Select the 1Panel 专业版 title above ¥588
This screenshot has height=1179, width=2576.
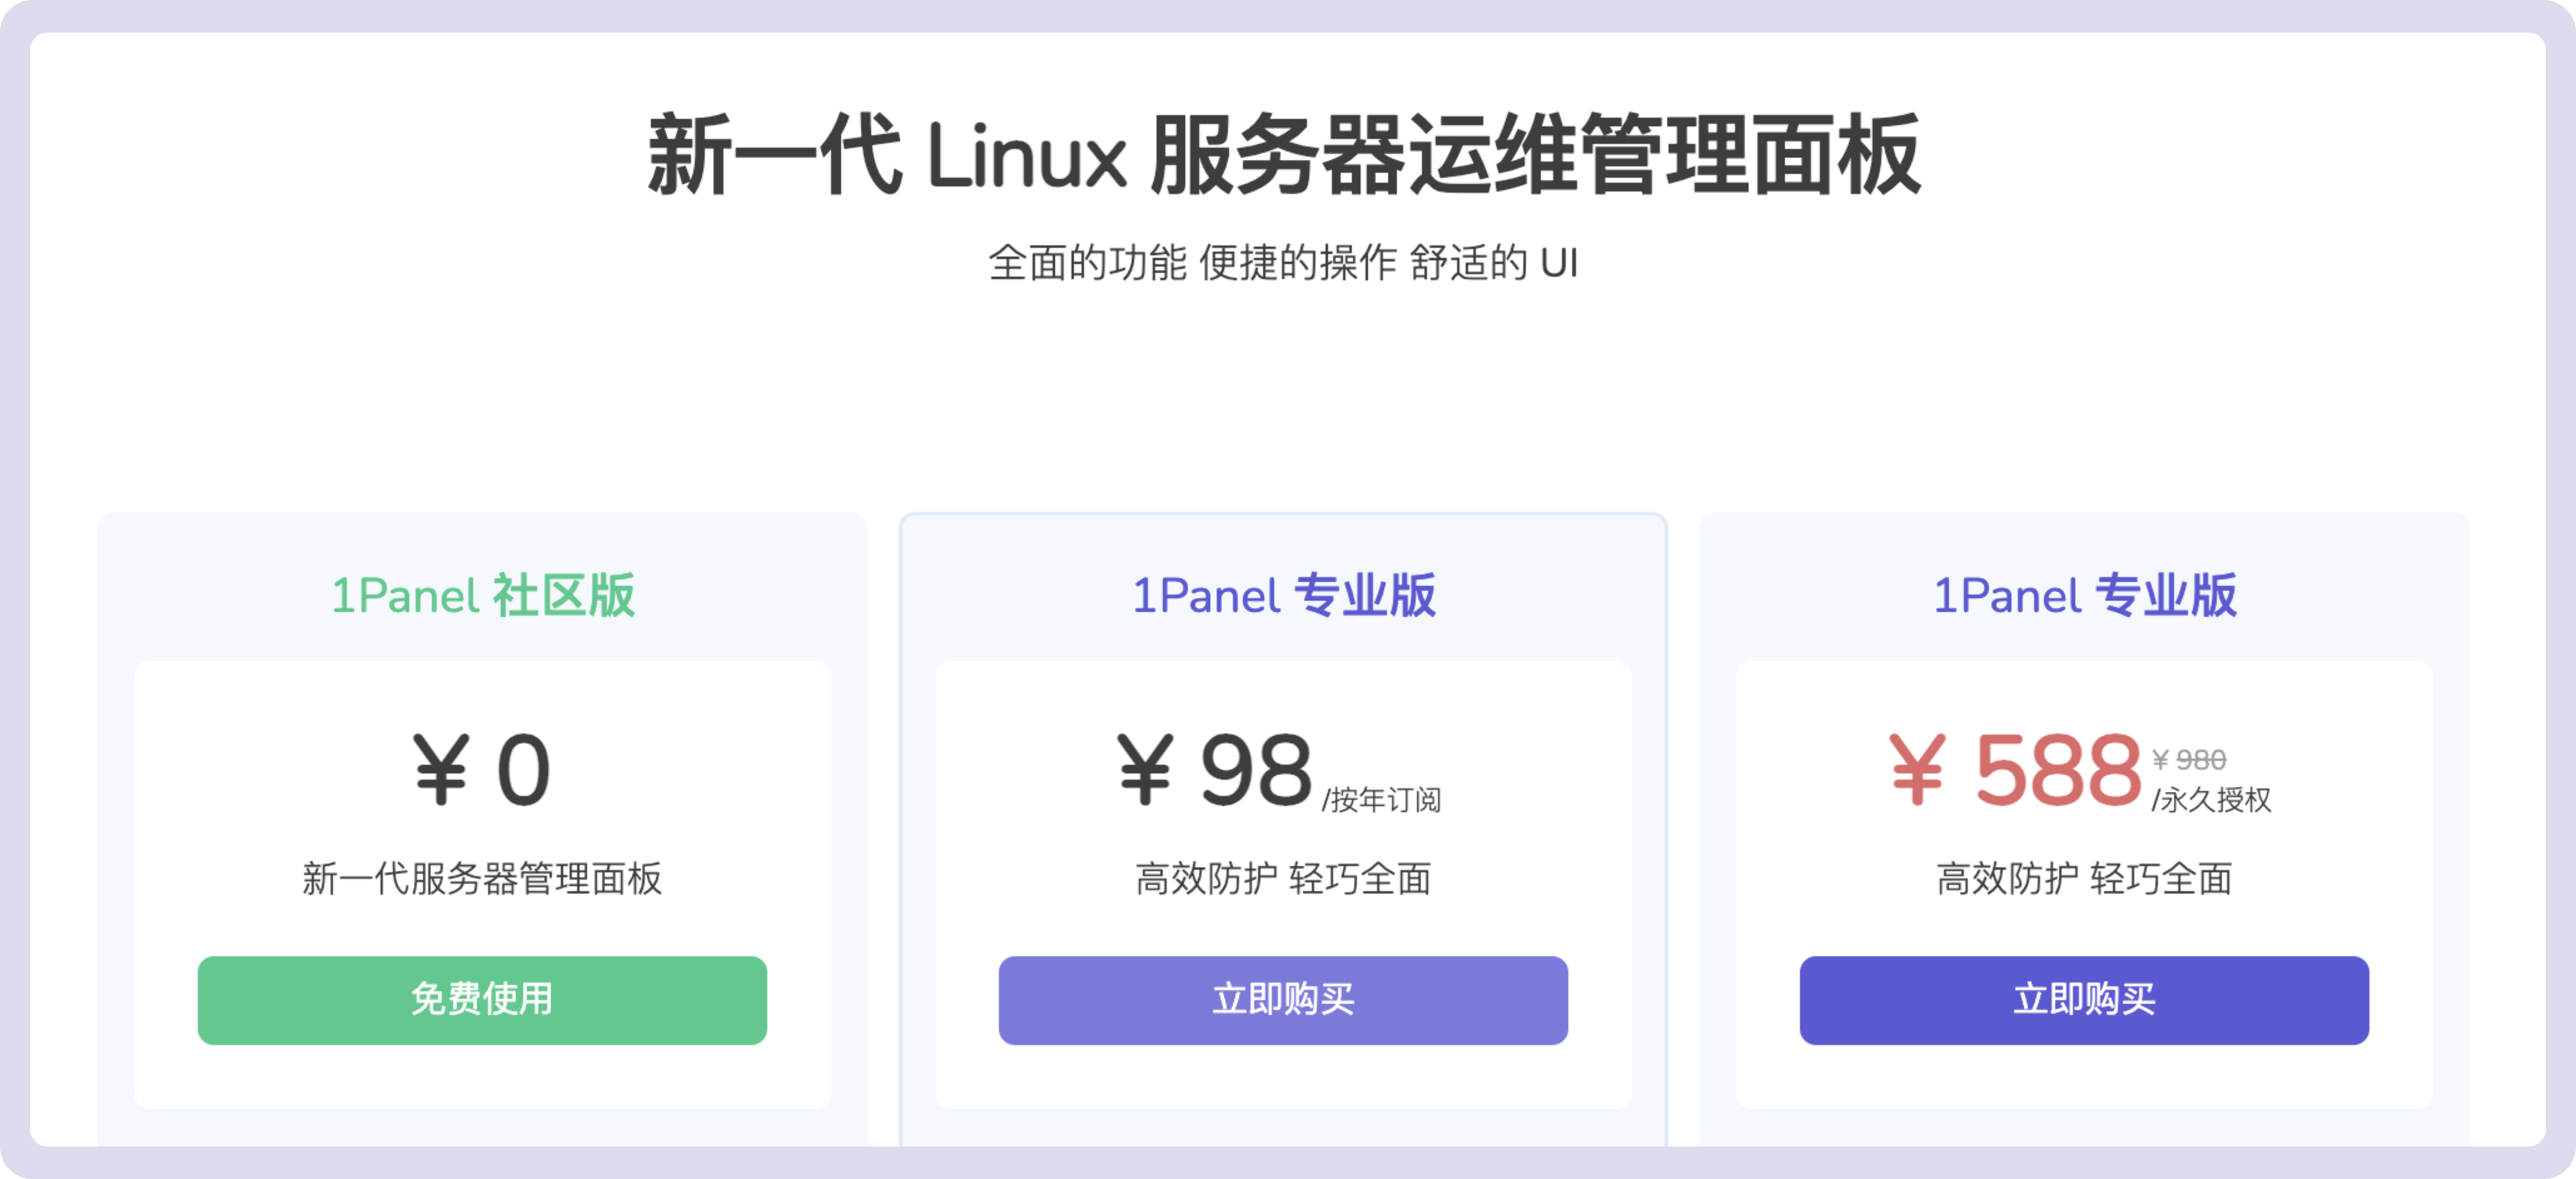[2084, 596]
